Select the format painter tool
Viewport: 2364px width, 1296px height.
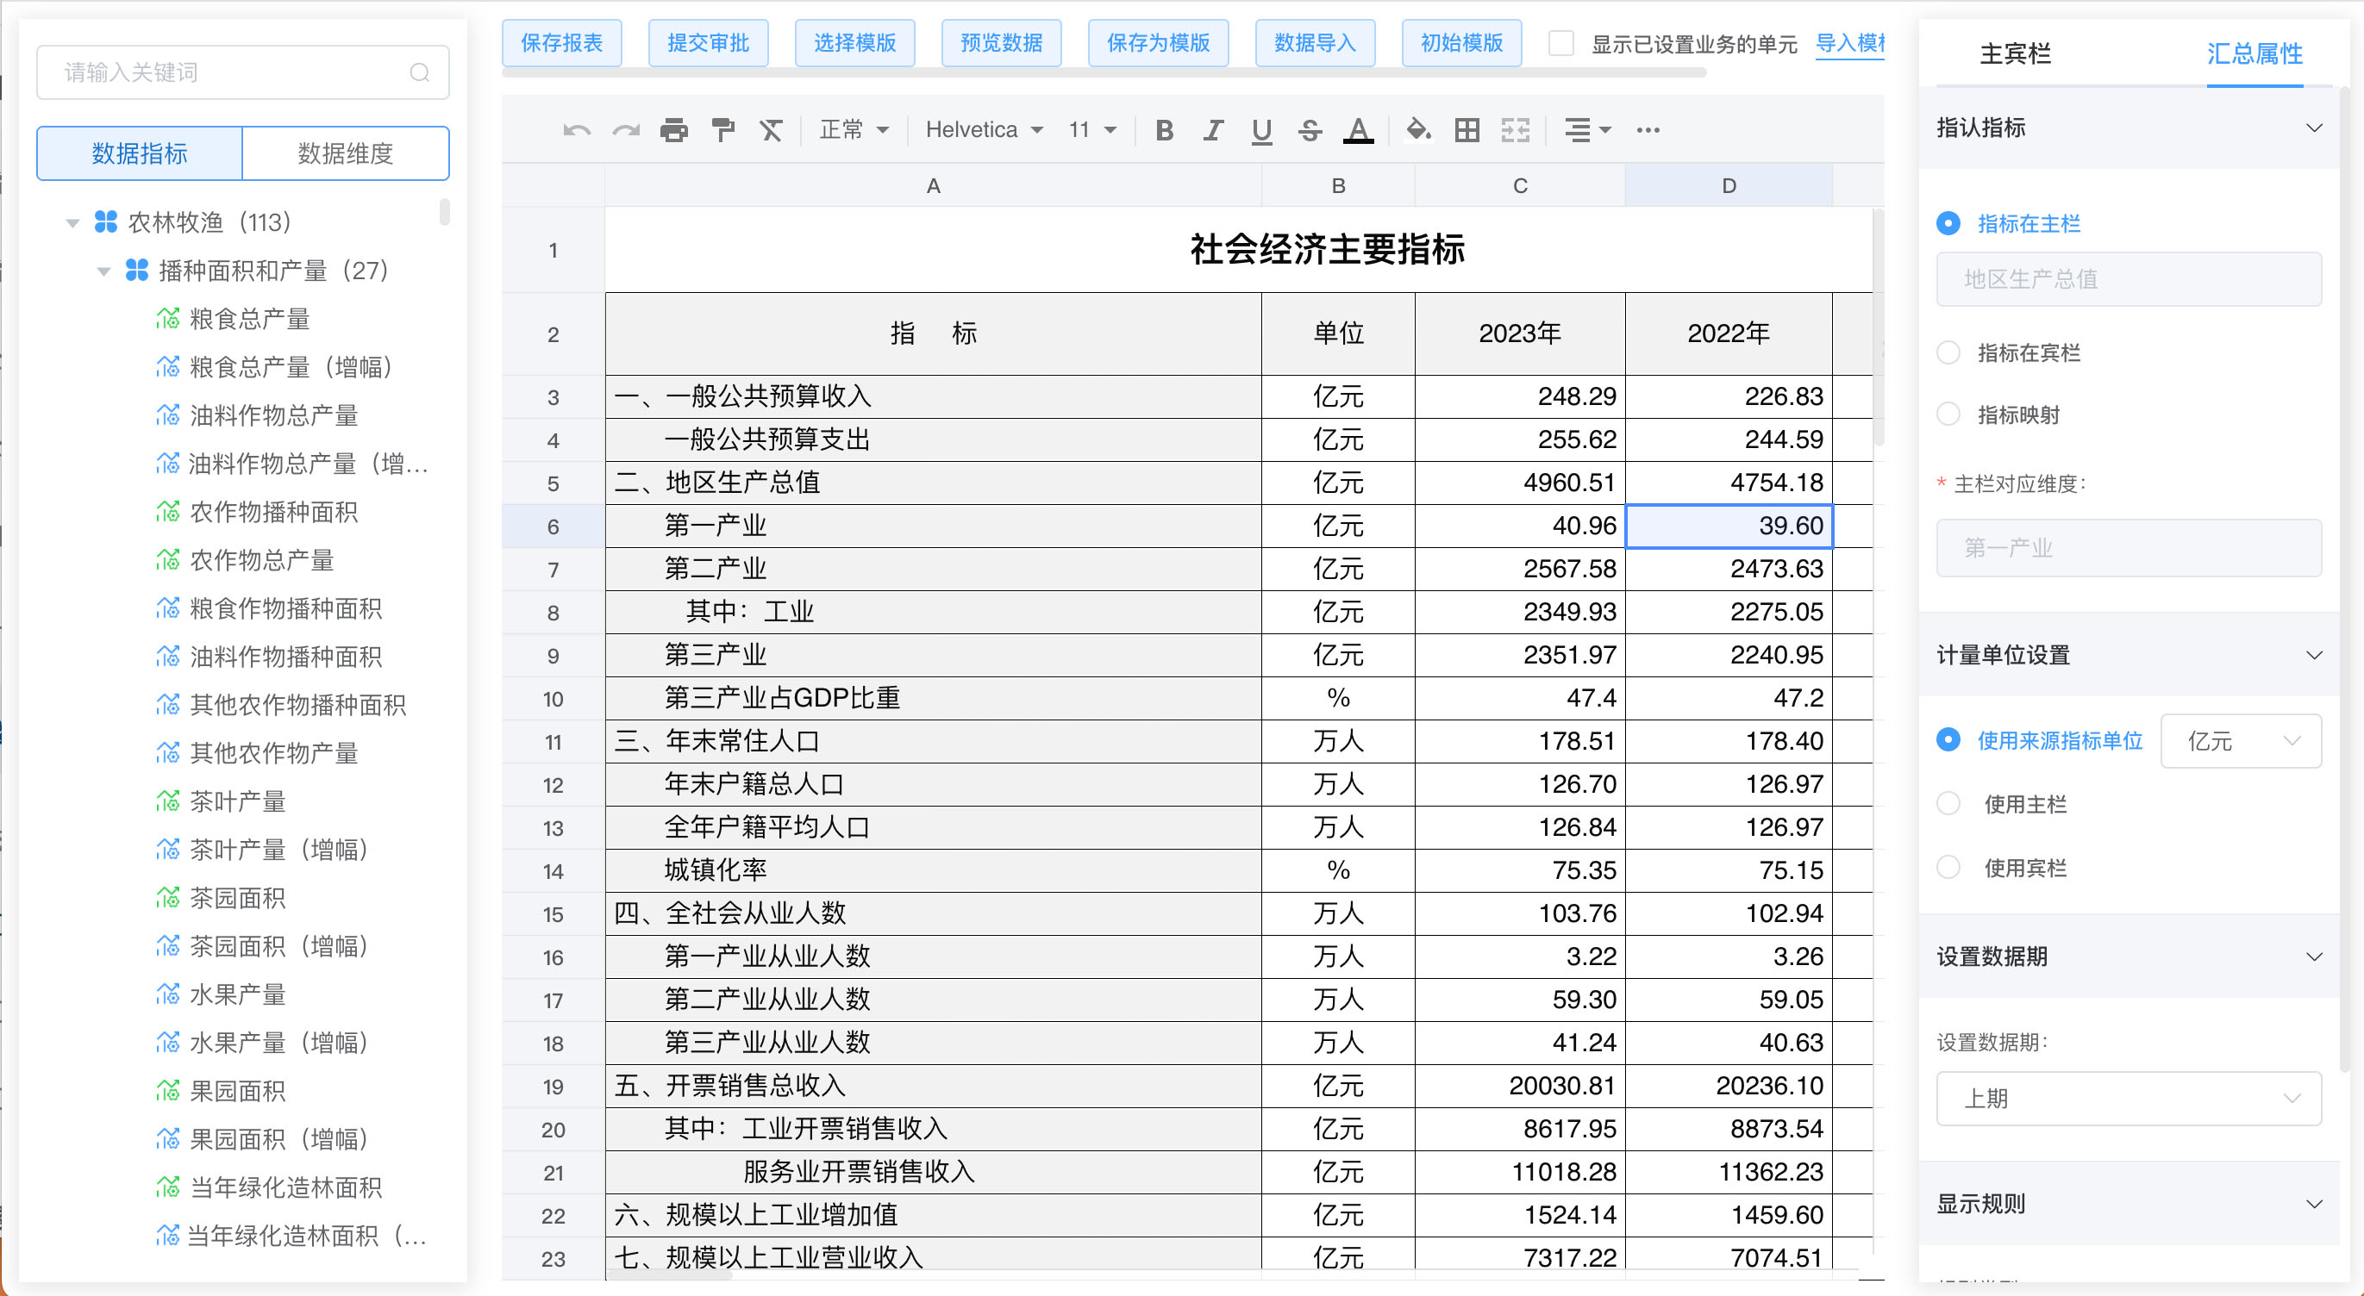click(x=723, y=130)
